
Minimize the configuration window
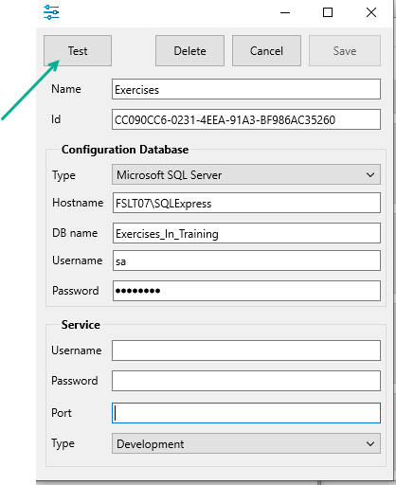click(x=285, y=12)
